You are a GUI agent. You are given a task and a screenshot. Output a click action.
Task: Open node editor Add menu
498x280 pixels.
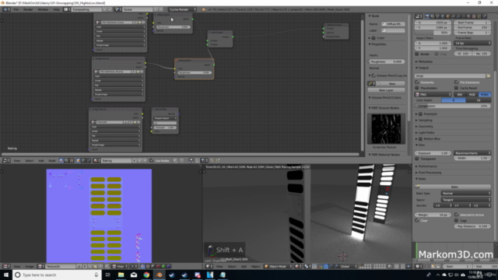[x=41, y=161]
